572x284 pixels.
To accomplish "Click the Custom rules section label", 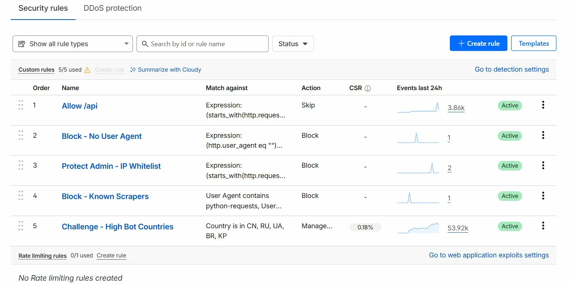I will click(37, 70).
